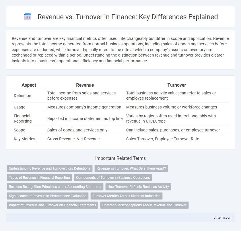Click the 'Revenue' column header
This screenshot has width=241, height=231.
(x=85, y=85)
